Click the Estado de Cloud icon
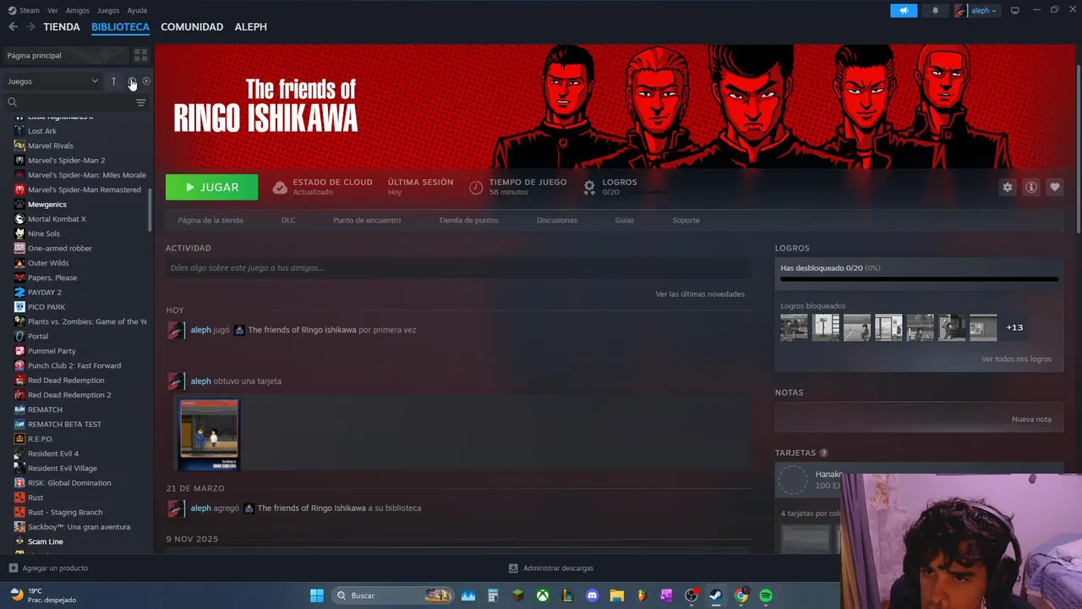1082x609 pixels. pos(280,187)
